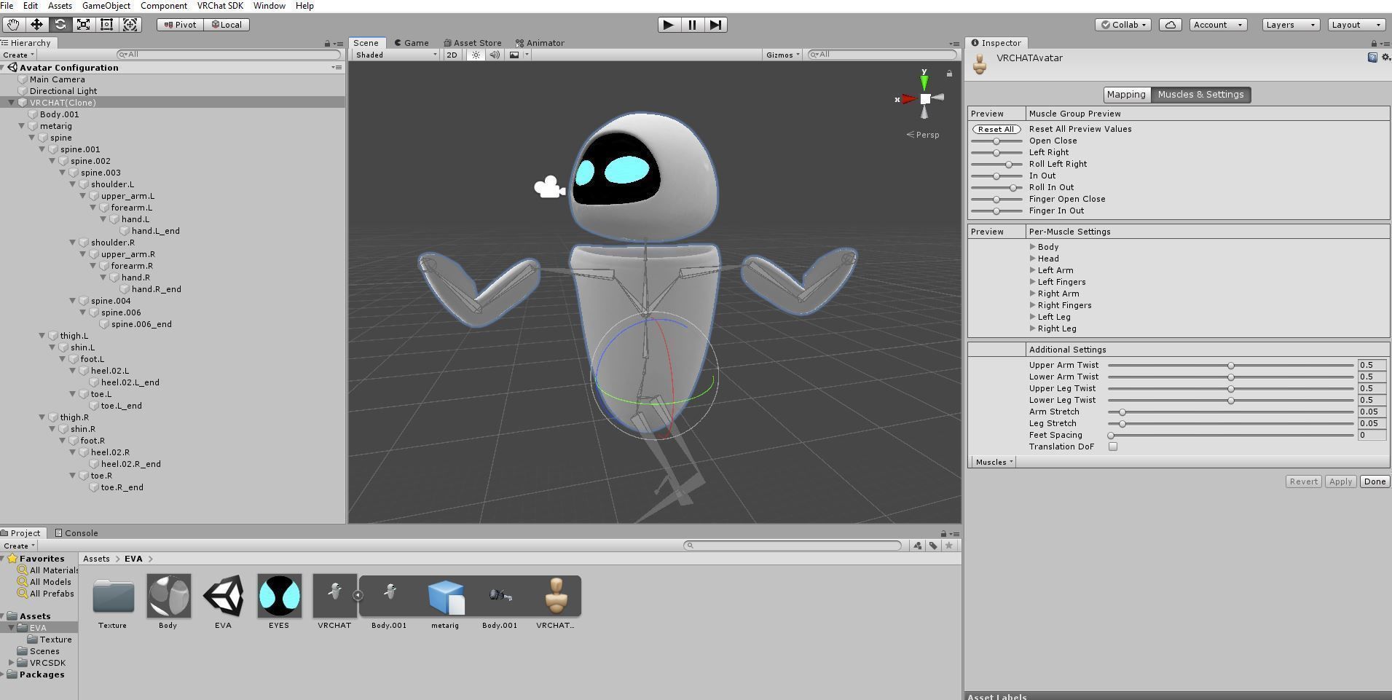Expand Right Leg muscle settings
This screenshot has width=1392, height=700.
coord(1033,329)
